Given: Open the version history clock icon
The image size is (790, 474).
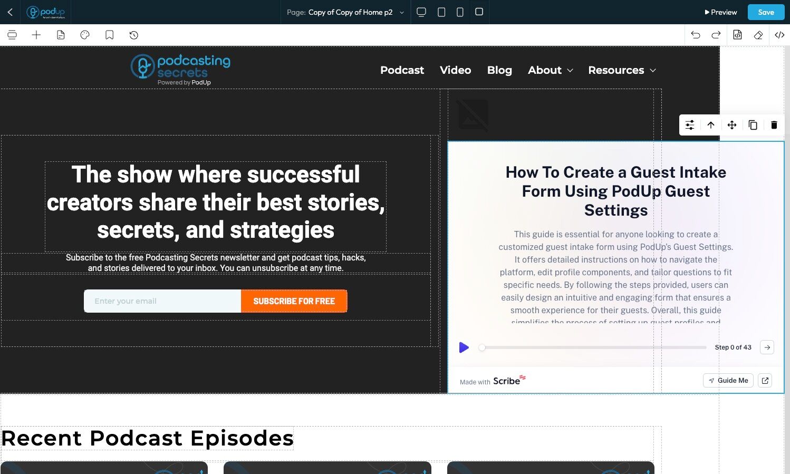Looking at the screenshot, I should pyautogui.click(x=134, y=35).
